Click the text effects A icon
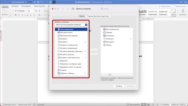 pyautogui.click(x=39, y=15)
